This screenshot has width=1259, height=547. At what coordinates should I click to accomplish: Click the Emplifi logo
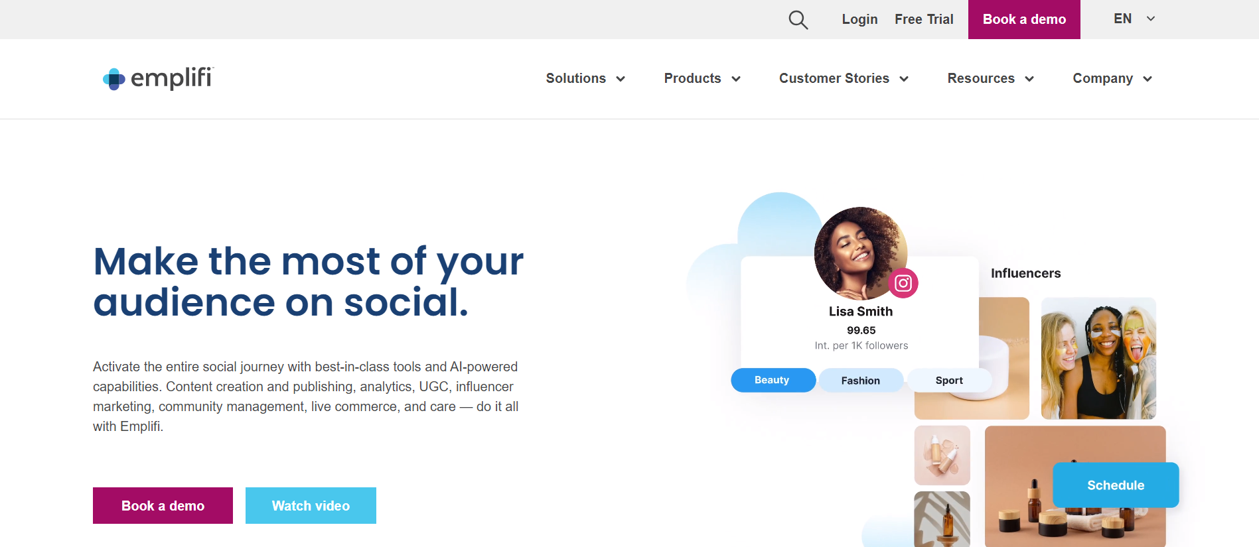point(159,78)
